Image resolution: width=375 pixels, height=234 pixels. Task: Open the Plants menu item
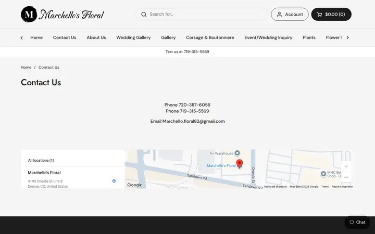(309, 37)
